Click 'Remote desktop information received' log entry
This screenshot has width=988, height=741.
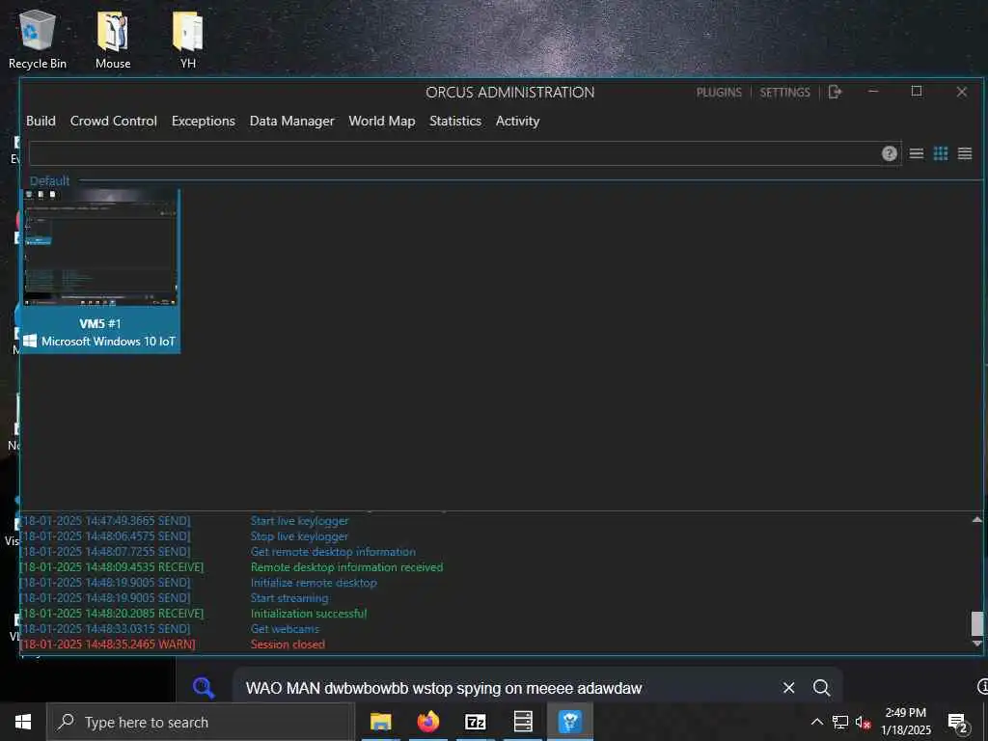point(346,567)
